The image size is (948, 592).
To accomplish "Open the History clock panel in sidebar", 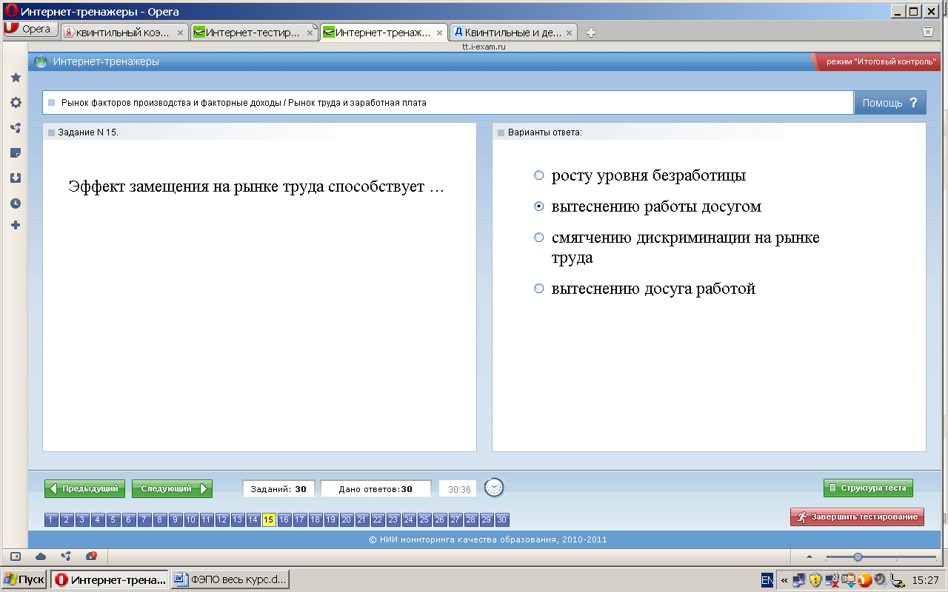I will [x=16, y=203].
